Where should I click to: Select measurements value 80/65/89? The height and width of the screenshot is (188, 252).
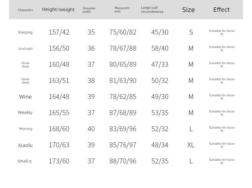123,64
